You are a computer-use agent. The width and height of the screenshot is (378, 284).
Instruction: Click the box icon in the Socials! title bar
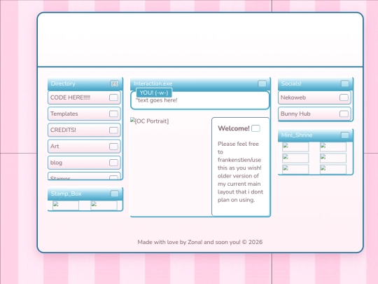[x=345, y=83]
